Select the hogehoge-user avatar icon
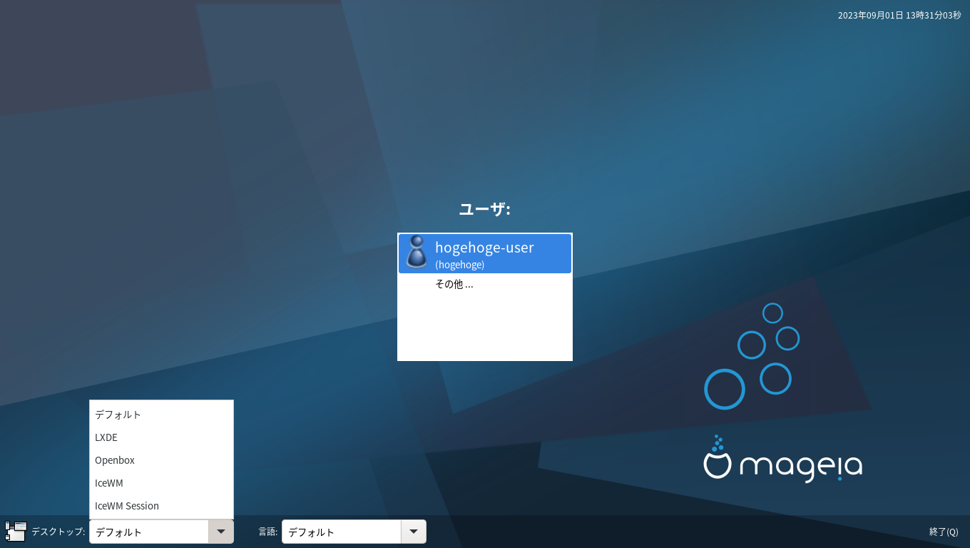The image size is (970, 548). click(416, 253)
